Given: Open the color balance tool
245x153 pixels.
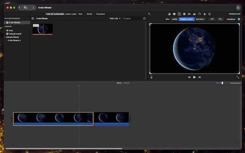Looking at the screenshot, I should (169, 14).
